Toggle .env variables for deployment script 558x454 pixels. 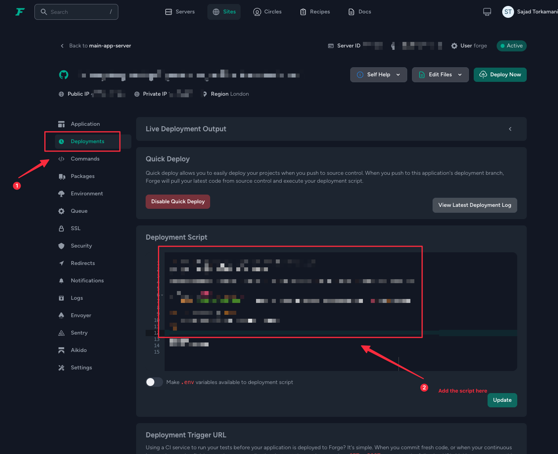(x=154, y=382)
